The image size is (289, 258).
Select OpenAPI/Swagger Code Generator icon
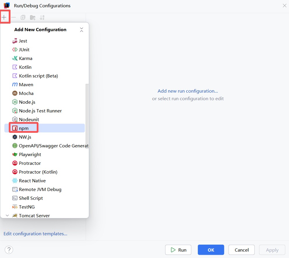tap(15, 146)
